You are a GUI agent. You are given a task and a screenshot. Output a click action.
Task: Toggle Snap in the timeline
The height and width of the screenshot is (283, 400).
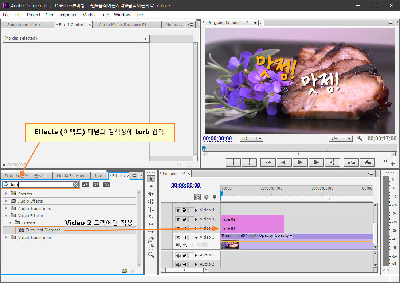pos(197,197)
